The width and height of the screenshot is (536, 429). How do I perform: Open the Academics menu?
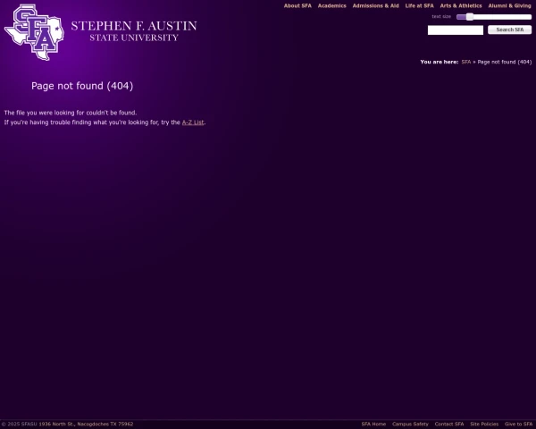332,6
